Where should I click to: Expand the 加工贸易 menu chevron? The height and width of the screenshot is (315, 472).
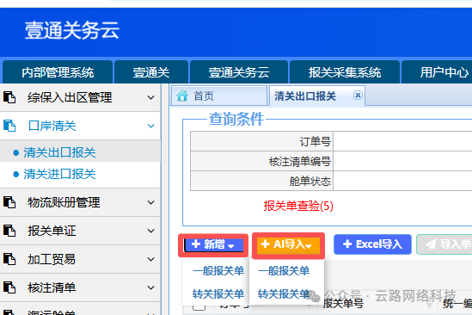coord(151,259)
